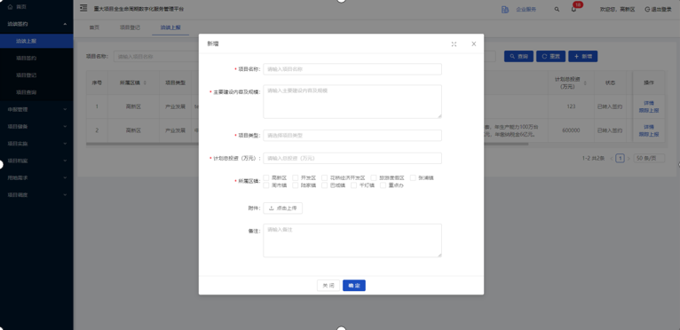Expand the 项目调度 sidebar menu
The height and width of the screenshot is (330, 680).
36,194
